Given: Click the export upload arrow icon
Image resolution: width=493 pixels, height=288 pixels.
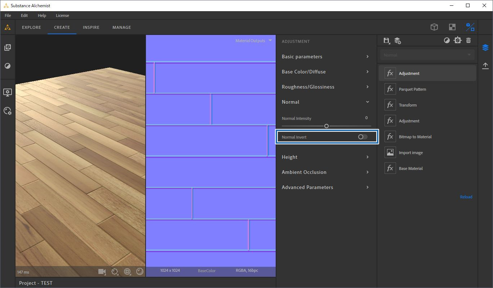Looking at the screenshot, I should 485,66.
